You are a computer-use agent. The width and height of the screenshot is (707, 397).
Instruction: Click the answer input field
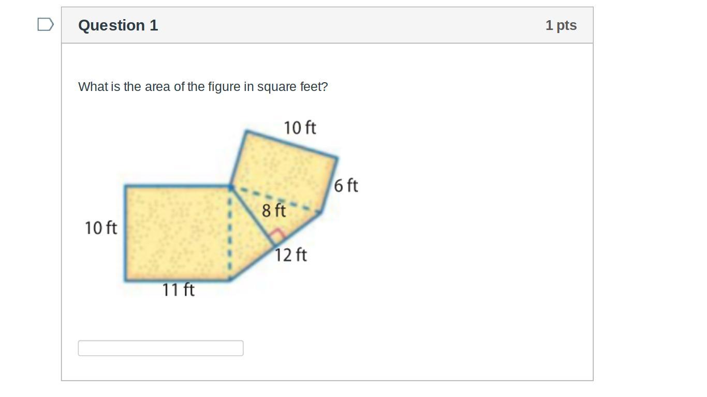click(160, 348)
